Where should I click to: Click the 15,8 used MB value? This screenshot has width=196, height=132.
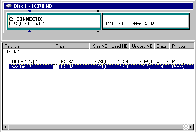(x=124, y=67)
